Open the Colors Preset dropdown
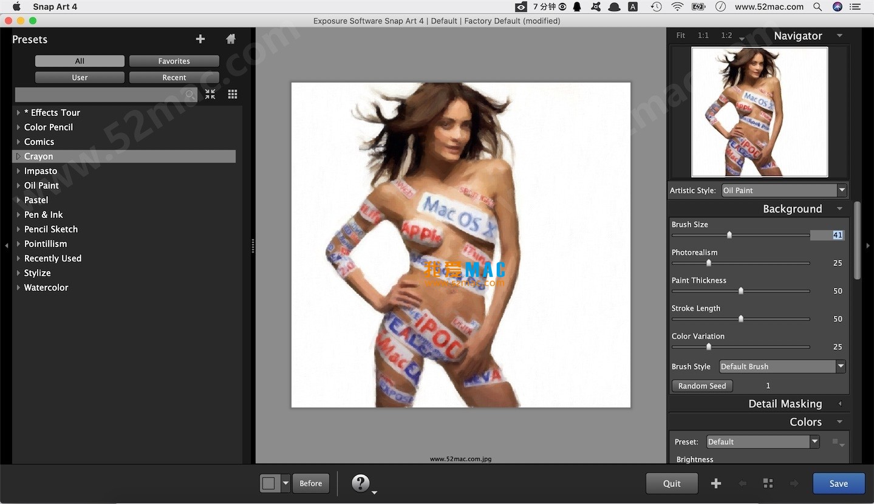The height and width of the screenshot is (504, 874). [763, 442]
